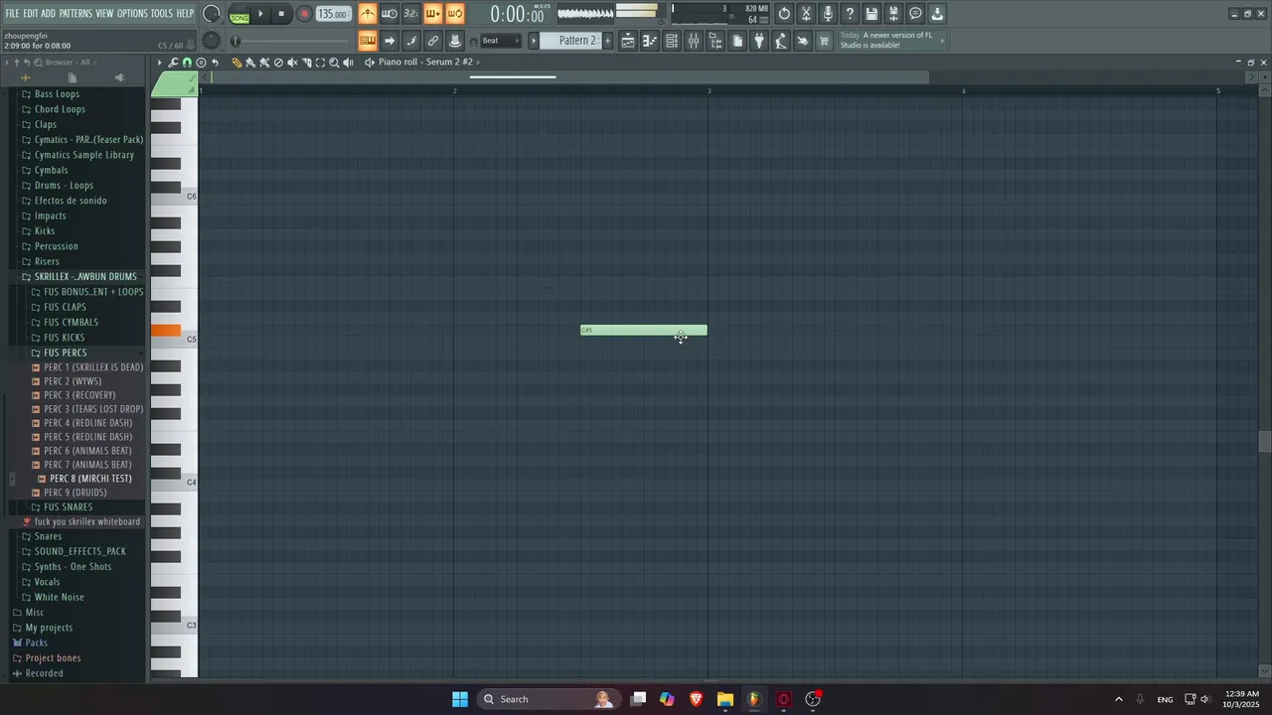This screenshot has height=715, width=1272.
Task: Open the typing keyboard to piano icon
Action: 368,41
